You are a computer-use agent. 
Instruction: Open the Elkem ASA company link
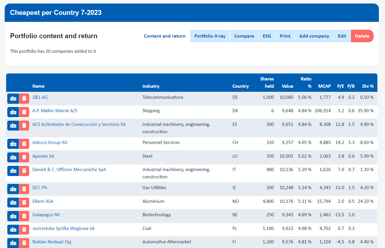click(43, 201)
